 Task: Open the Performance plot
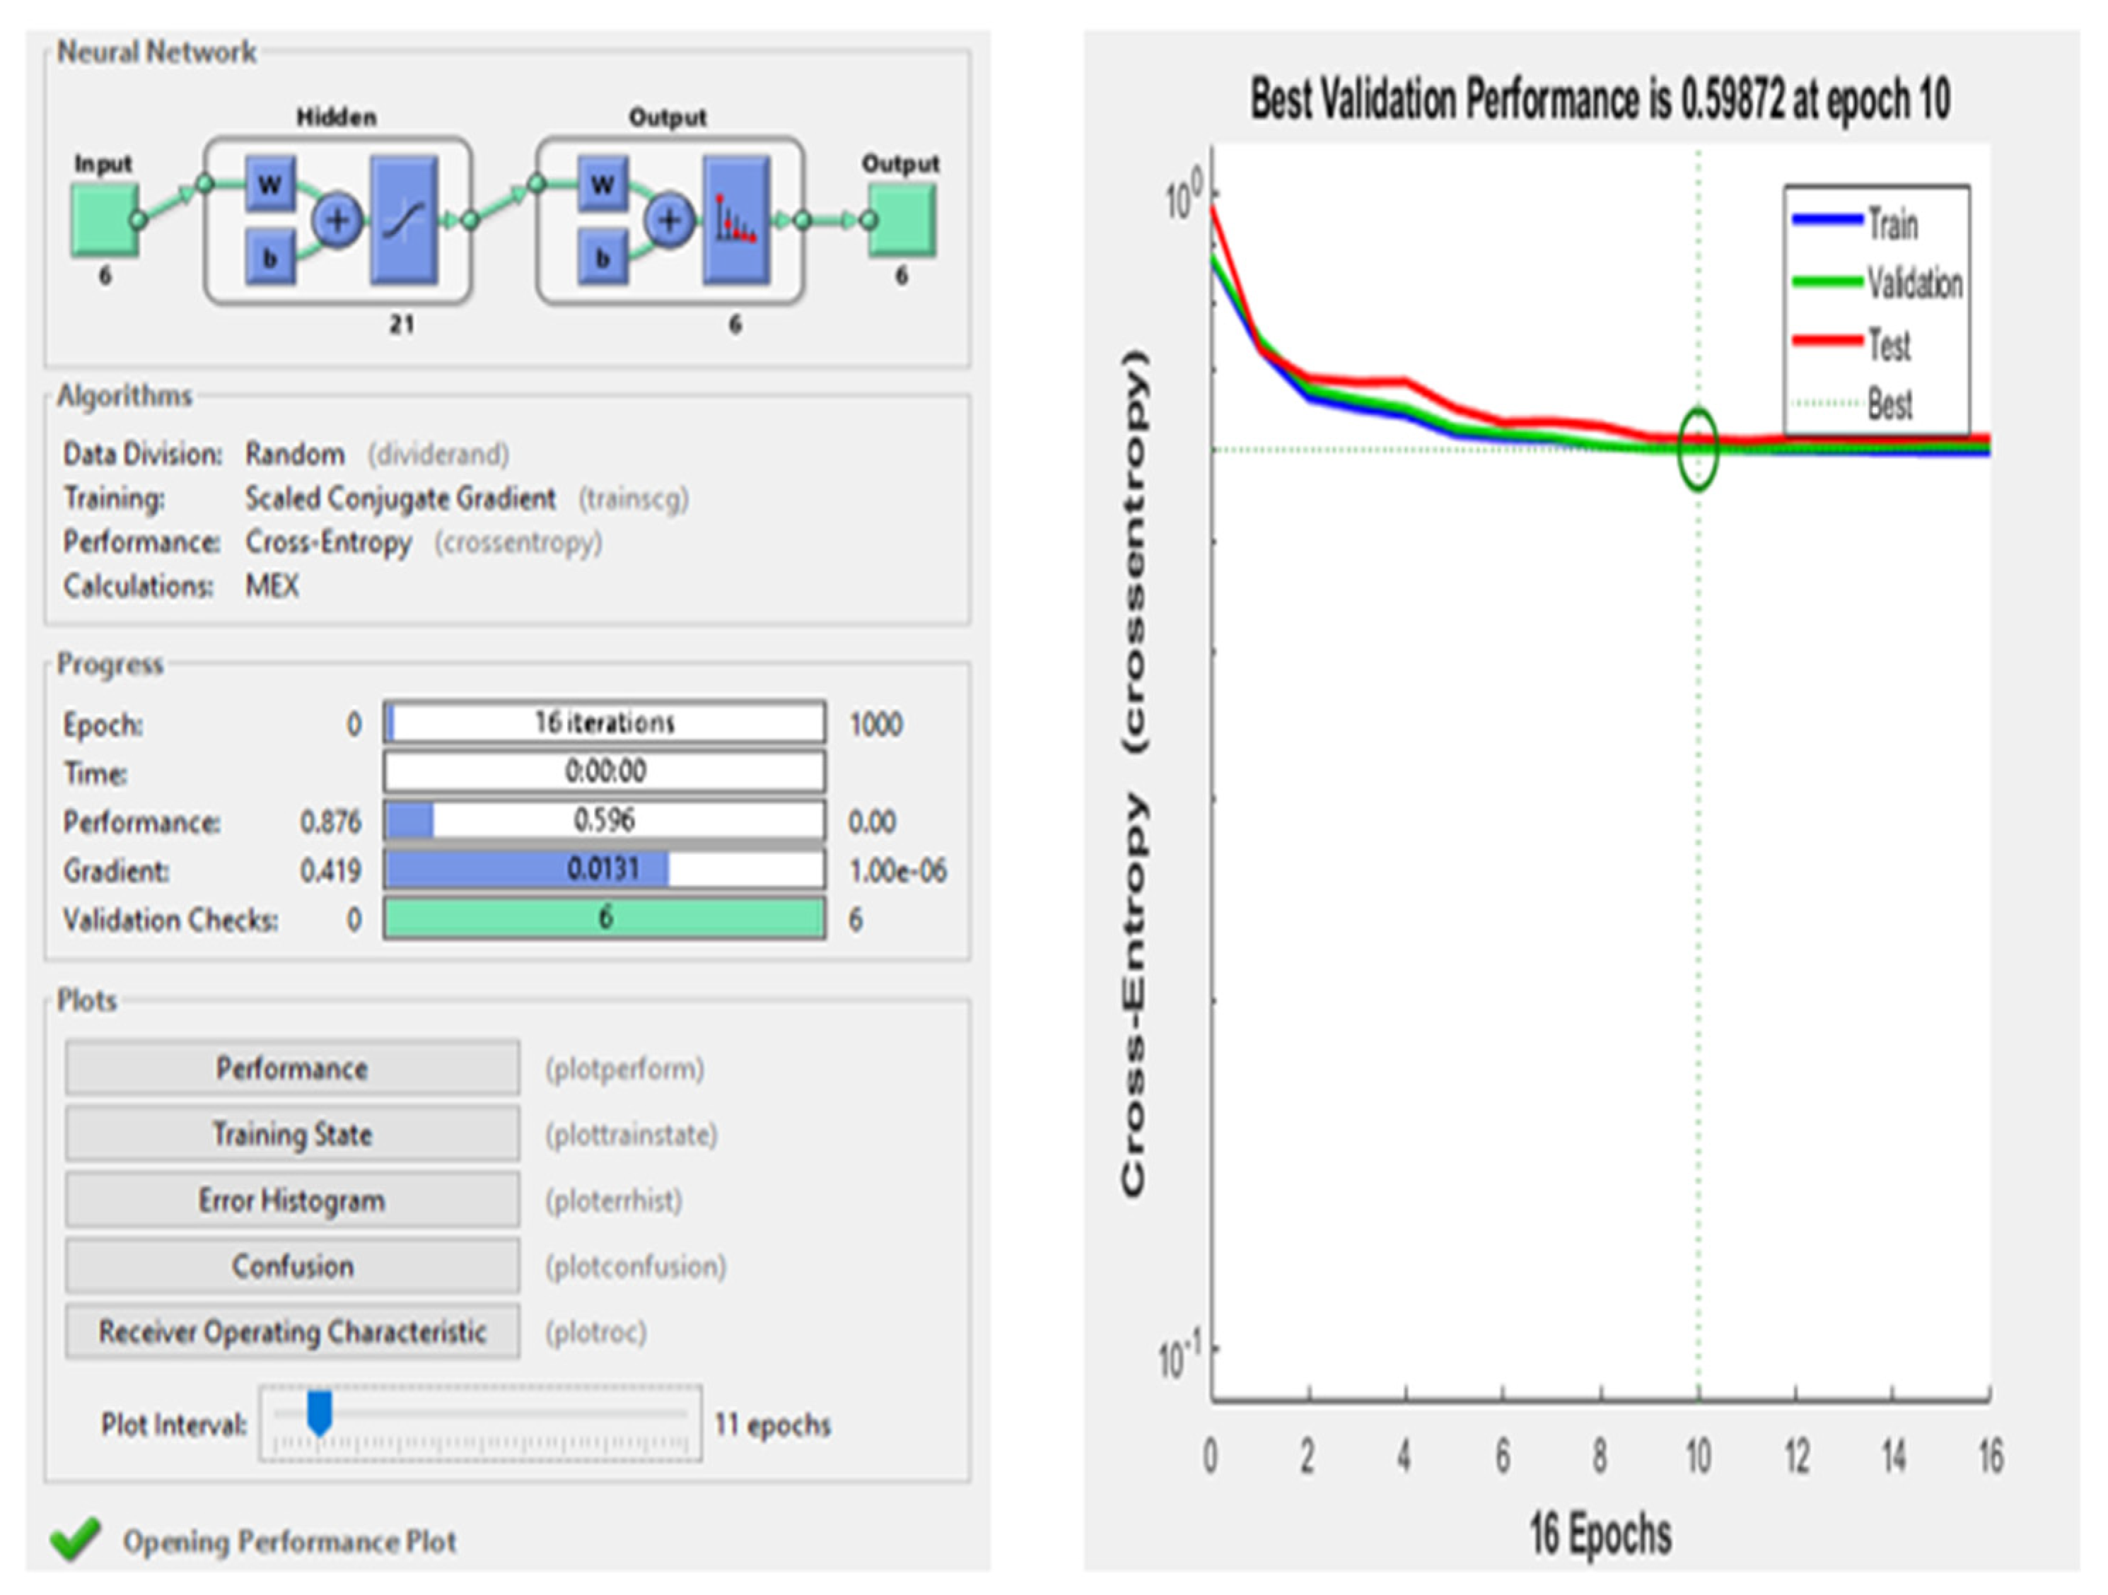(x=291, y=1068)
